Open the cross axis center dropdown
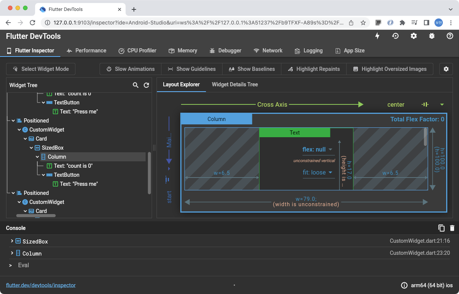 point(442,104)
